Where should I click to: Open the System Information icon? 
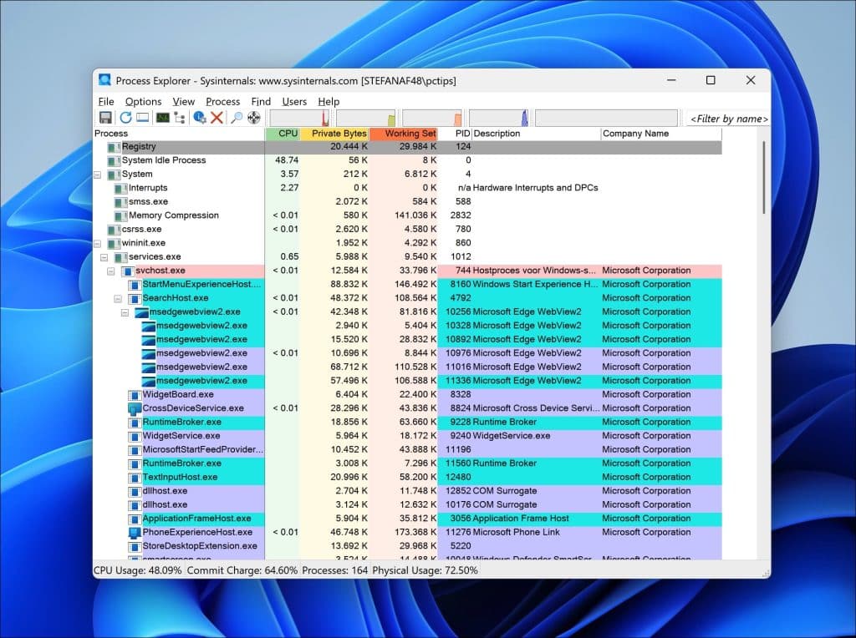163,118
